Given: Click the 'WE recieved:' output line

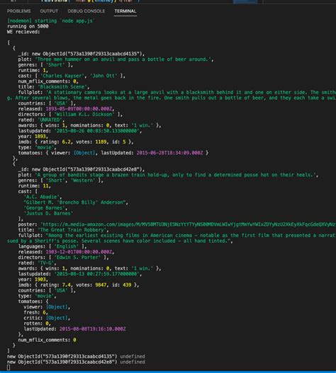Looking at the screenshot, I should [x=23, y=32].
